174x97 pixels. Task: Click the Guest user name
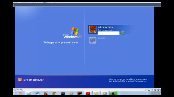101,38
